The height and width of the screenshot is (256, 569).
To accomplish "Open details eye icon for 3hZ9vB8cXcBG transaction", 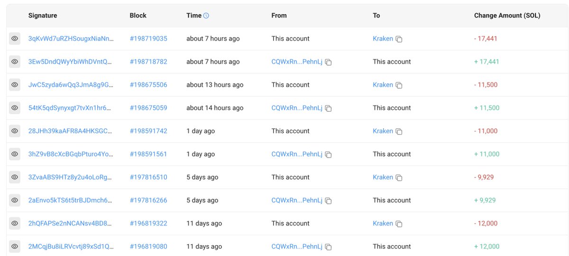I will pos(15,154).
